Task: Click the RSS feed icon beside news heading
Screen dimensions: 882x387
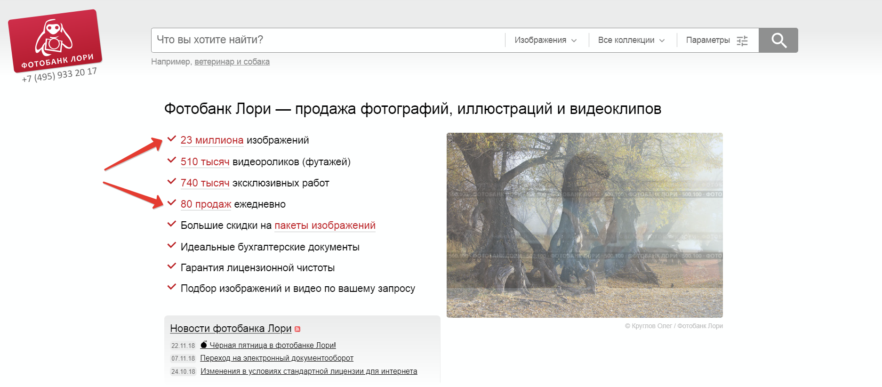Action: point(297,329)
